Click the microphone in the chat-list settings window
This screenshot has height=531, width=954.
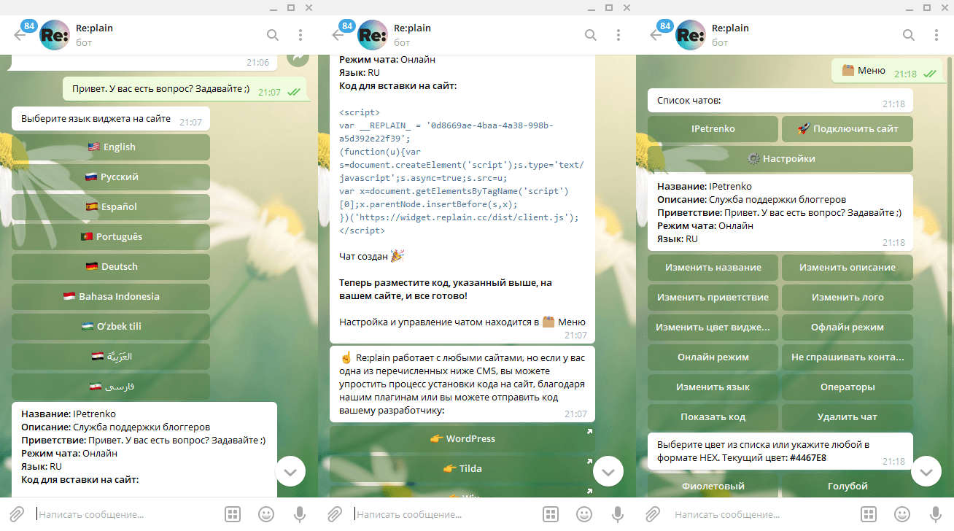coord(935,514)
